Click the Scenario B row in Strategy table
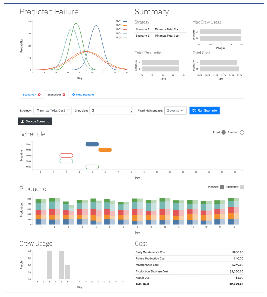267x297 pixels. 160,36
